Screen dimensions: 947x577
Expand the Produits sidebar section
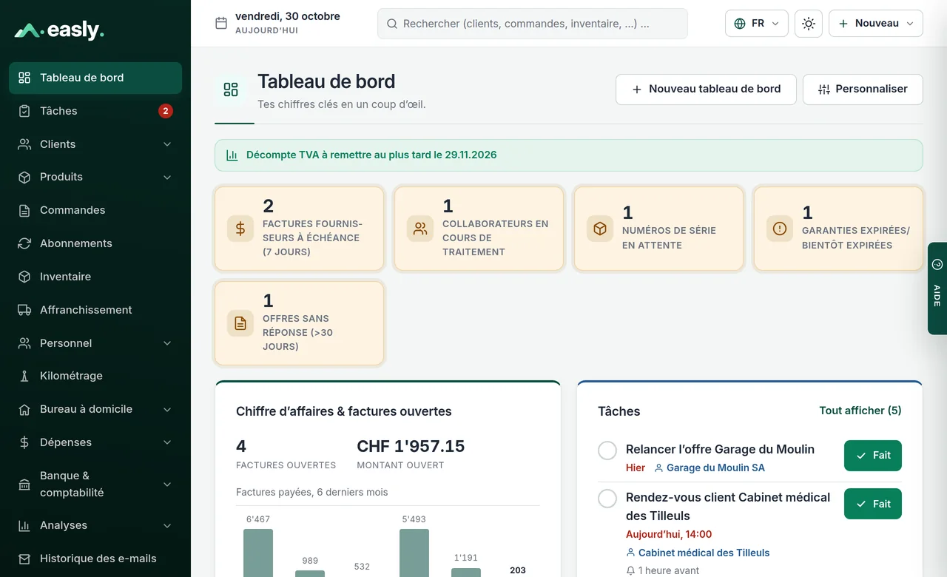coord(167,178)
